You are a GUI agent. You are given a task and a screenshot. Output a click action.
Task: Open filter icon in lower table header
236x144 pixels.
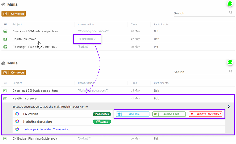[6, 83]
